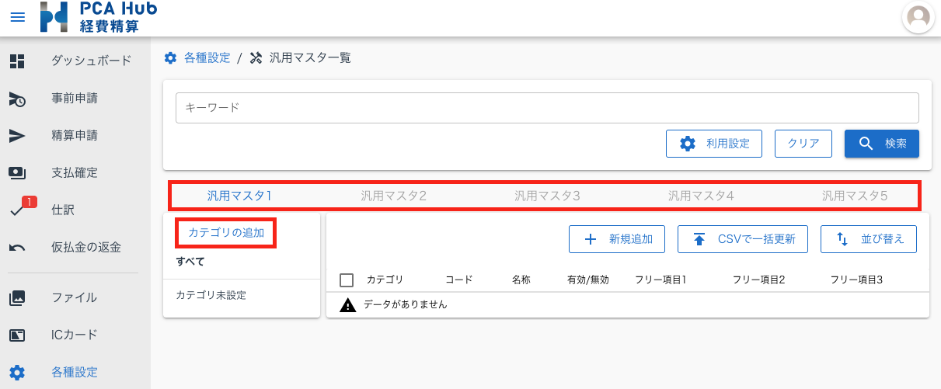Screen dimensions: 941x389
Task: Open the hamburger navigation menu
Action: 17,17
